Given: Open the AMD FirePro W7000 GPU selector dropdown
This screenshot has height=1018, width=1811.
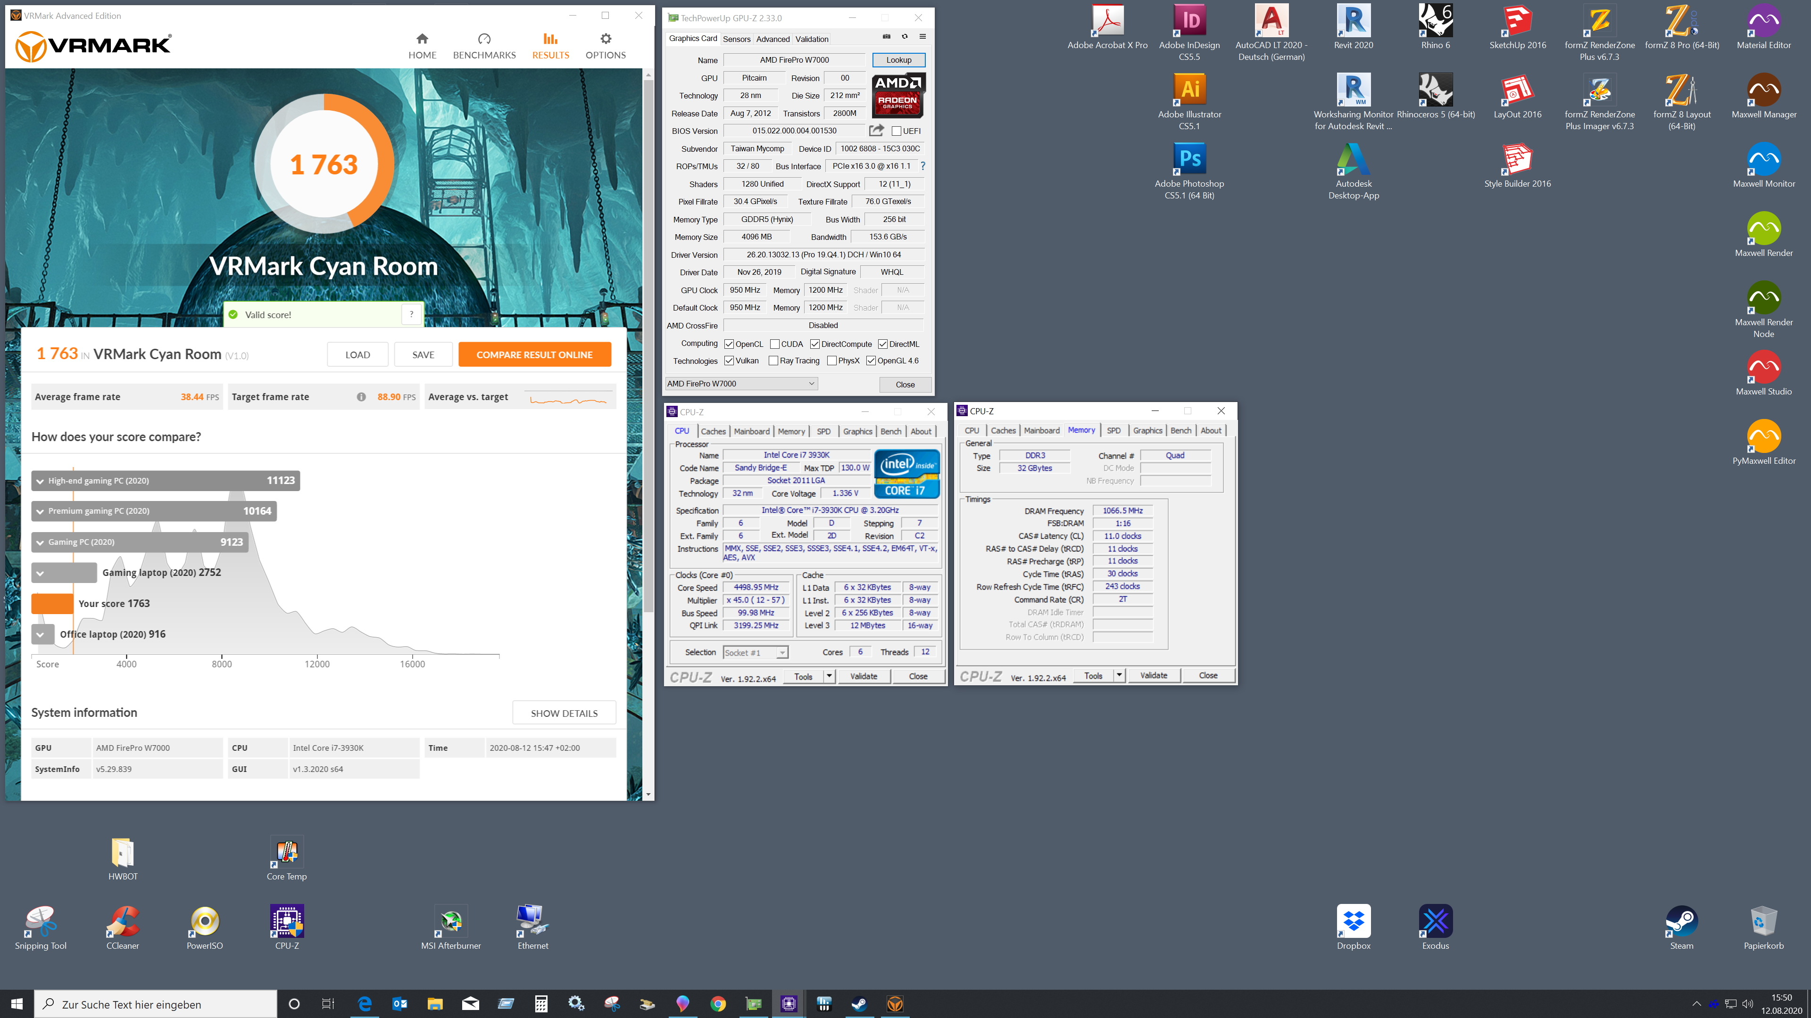Looking at the screenshot, I should point(741,384).
